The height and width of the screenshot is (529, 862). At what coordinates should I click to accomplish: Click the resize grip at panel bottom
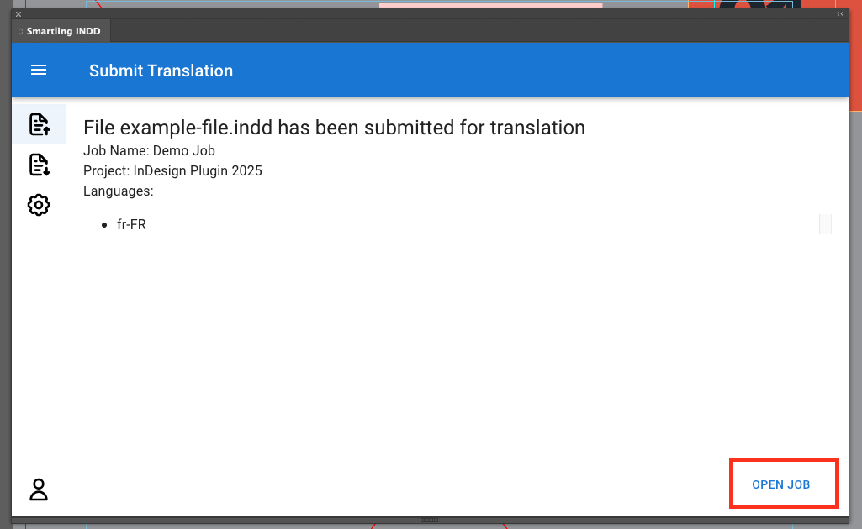[x=430, y=521]
